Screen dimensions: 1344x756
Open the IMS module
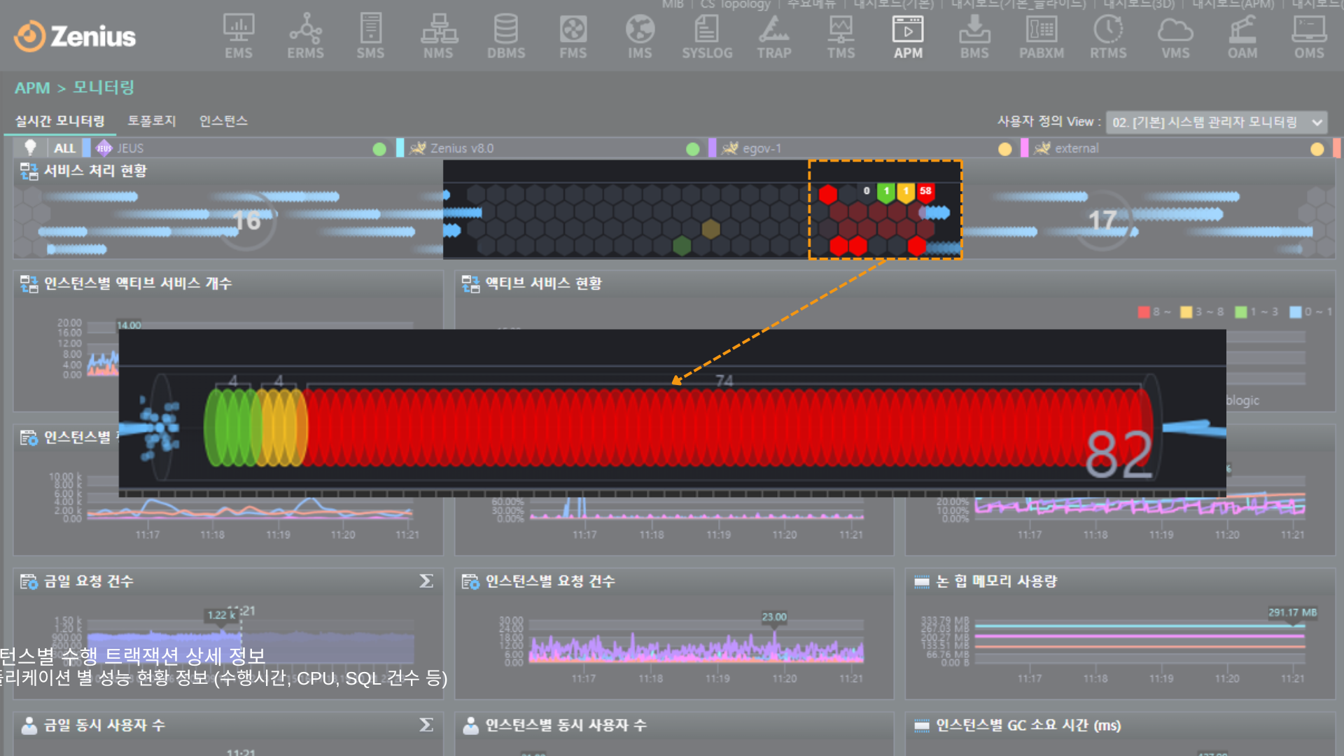(x=640, y=36)
